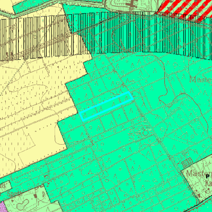Select the cyan-outlined parcel on the map
Screen dimensions: 212x212
click(x=106, y=107)
